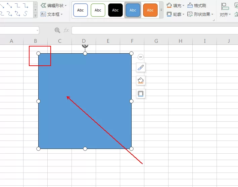The image size is (238, 187).
Task: Open the 文本框 text box dropdown
Action: [52, 14]
